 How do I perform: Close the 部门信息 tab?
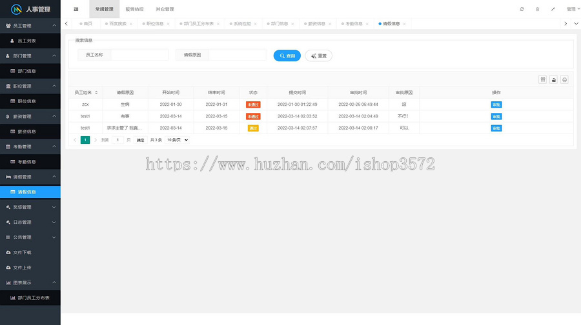[x=292, y=24]
